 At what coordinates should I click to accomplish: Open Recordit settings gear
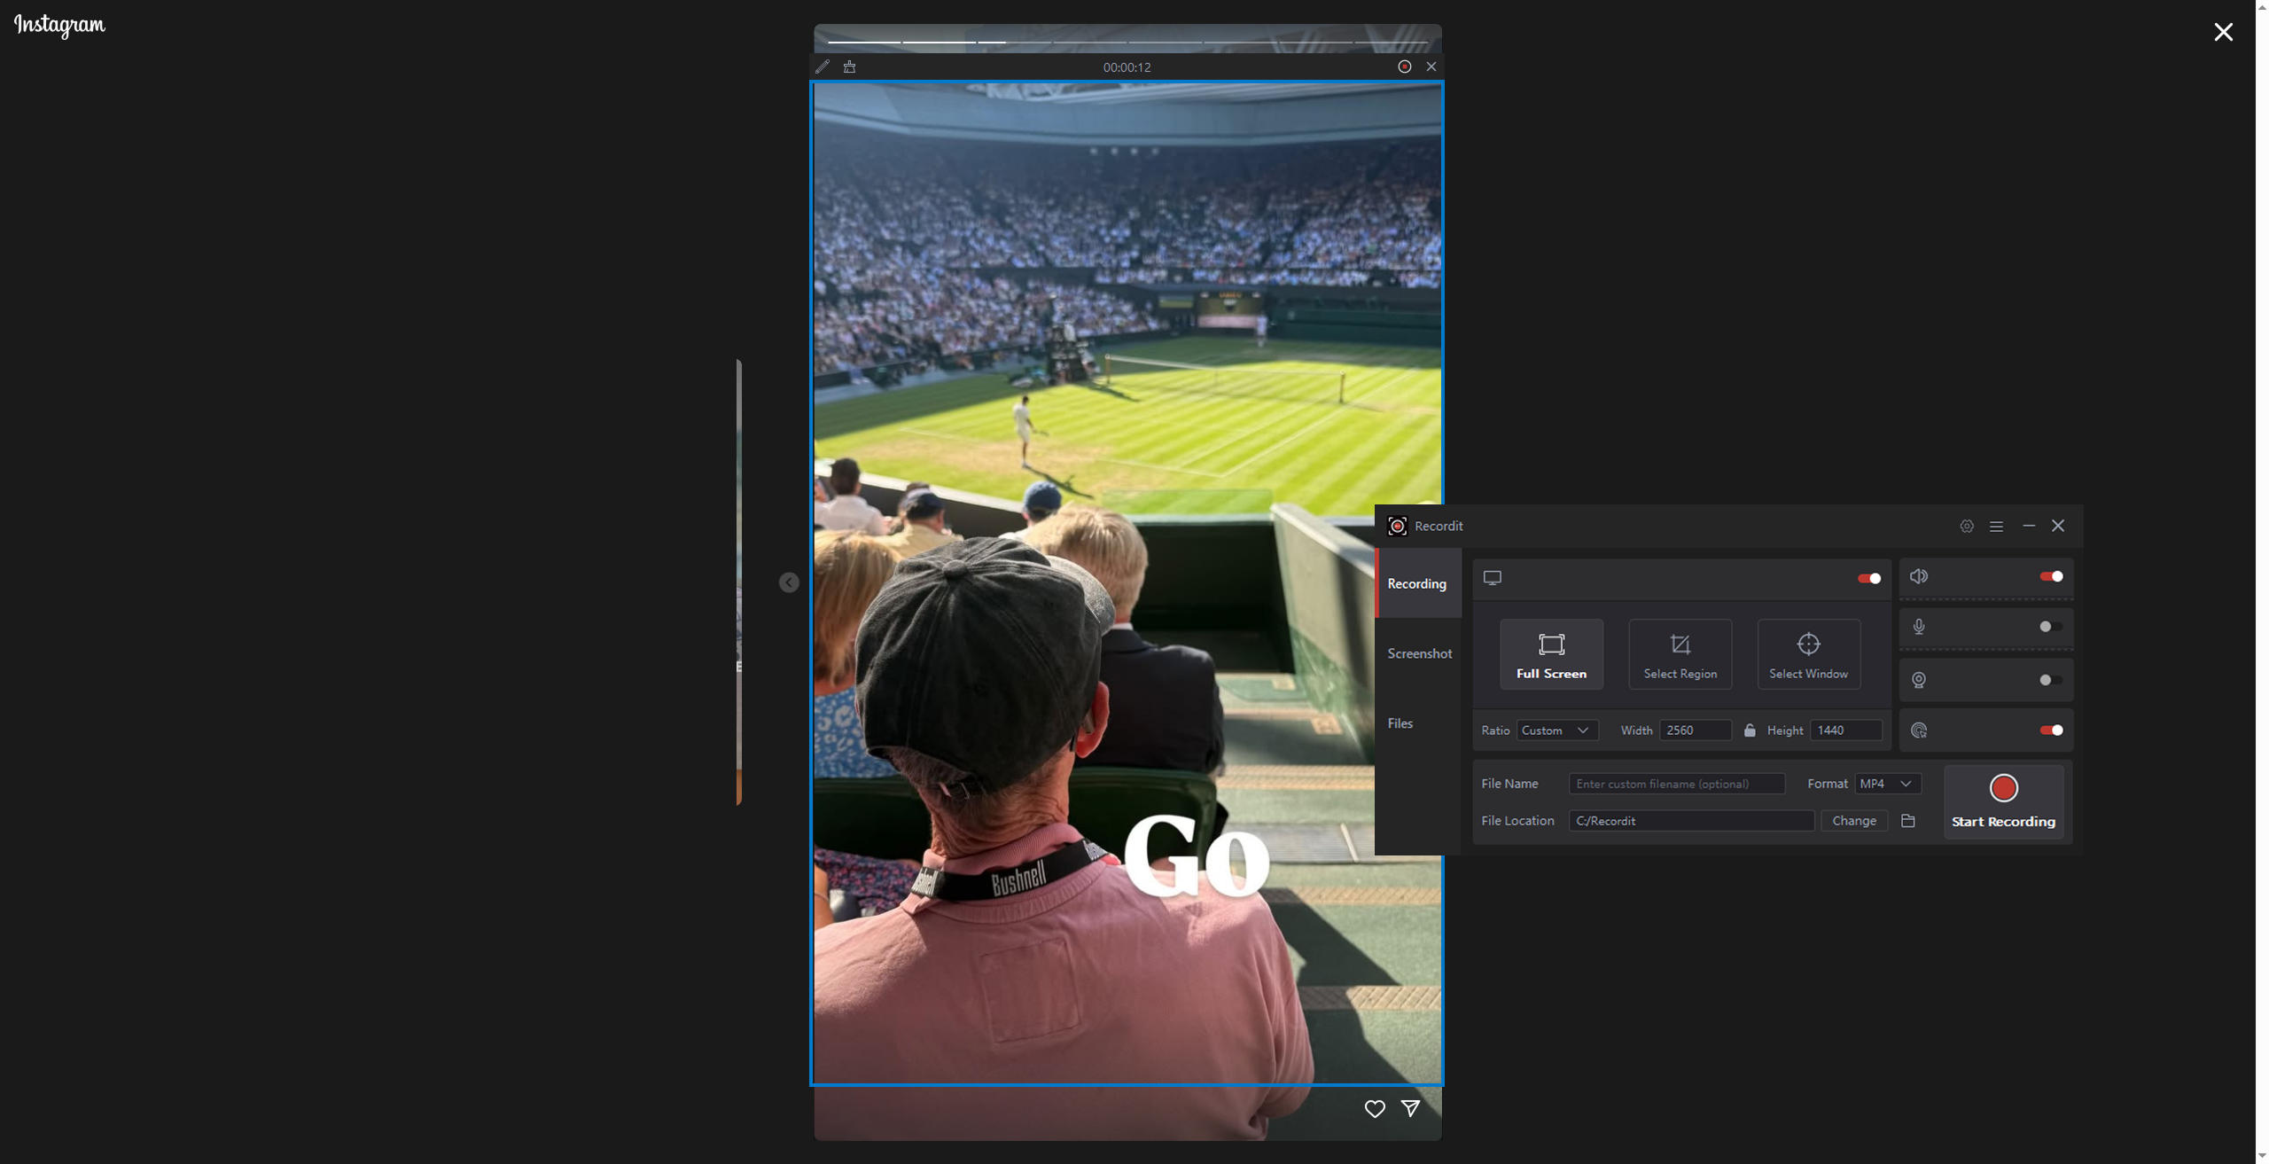coord(1966,526)
